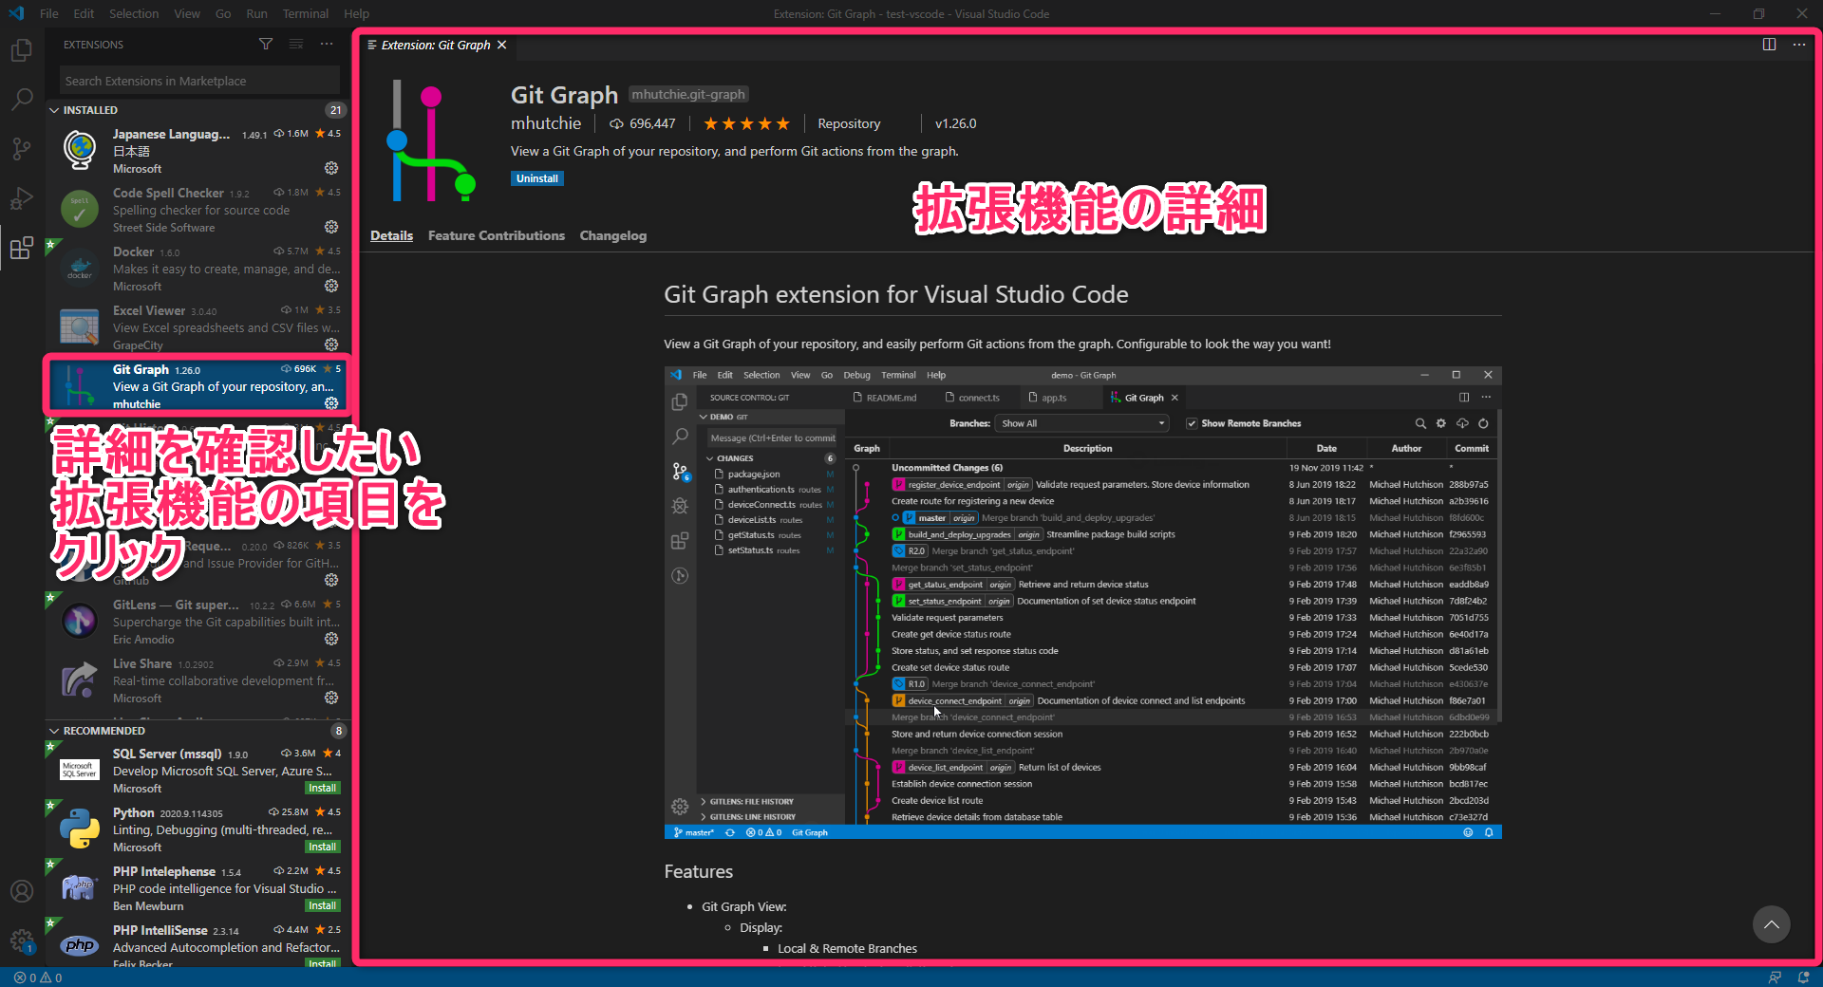
Task: Open the Help menu
Action: point(356,13)
